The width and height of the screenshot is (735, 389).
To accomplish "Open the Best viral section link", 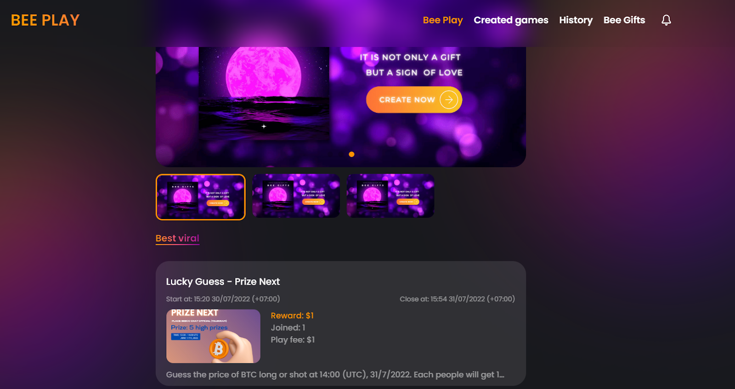I will coord(177,238).
